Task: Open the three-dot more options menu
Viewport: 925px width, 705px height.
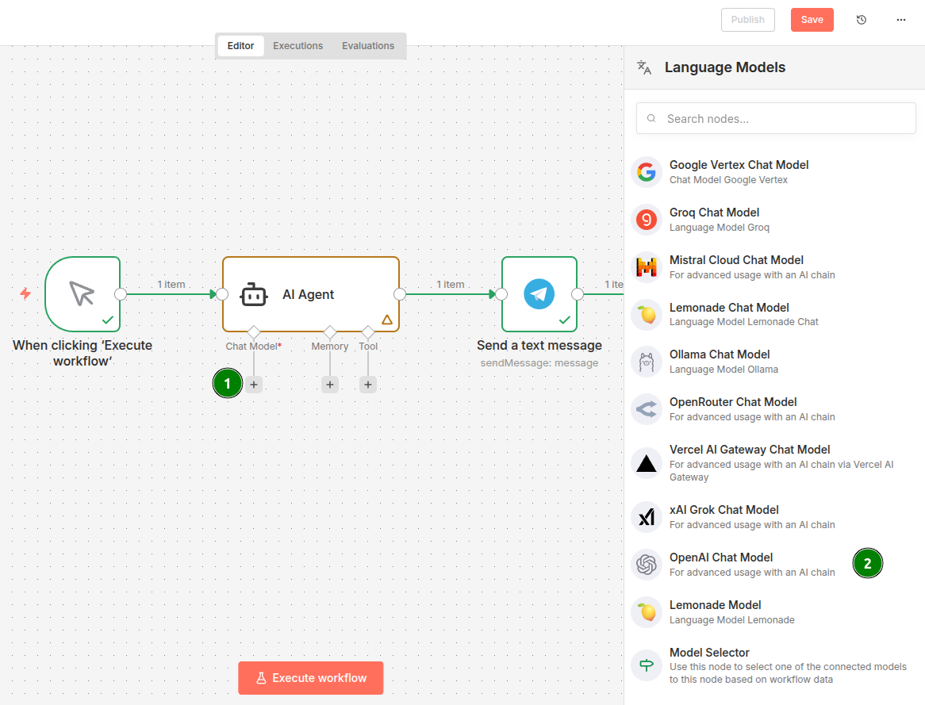Action: point(901,20)
